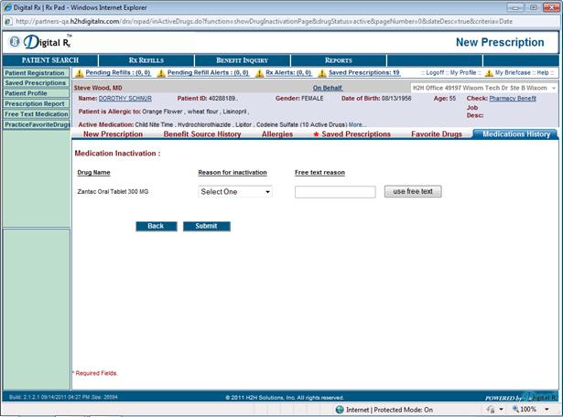Click the Pending Refills warning icon
The height and width of the screenshot is (417, 563).
tap(79, 72)
